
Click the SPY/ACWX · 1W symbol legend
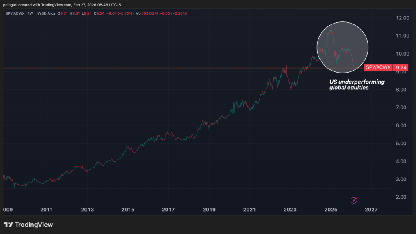[19, 13]
